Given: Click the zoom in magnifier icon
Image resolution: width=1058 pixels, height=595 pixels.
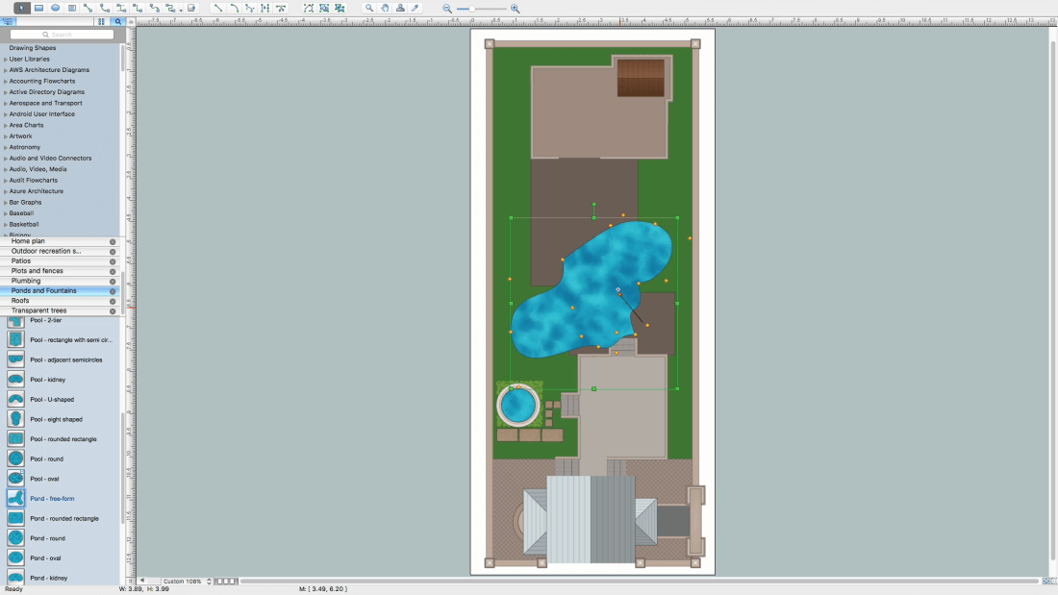Looking at the screenshot, I should pos(515,9).
